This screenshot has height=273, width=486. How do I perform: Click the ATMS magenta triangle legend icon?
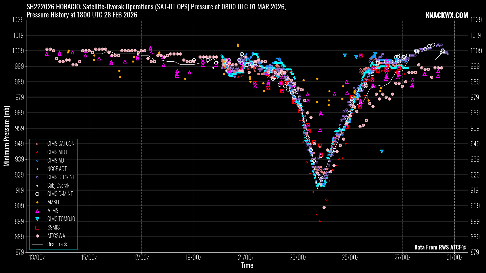(37, 211)
